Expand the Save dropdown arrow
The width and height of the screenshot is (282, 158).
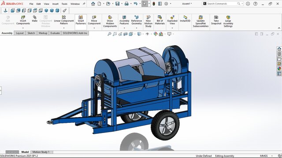(x=122, y=4)
